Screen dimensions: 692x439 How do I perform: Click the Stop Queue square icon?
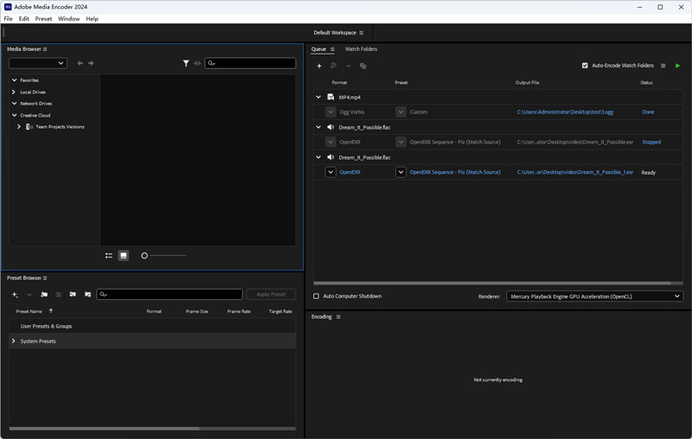[x=663, y=66]
